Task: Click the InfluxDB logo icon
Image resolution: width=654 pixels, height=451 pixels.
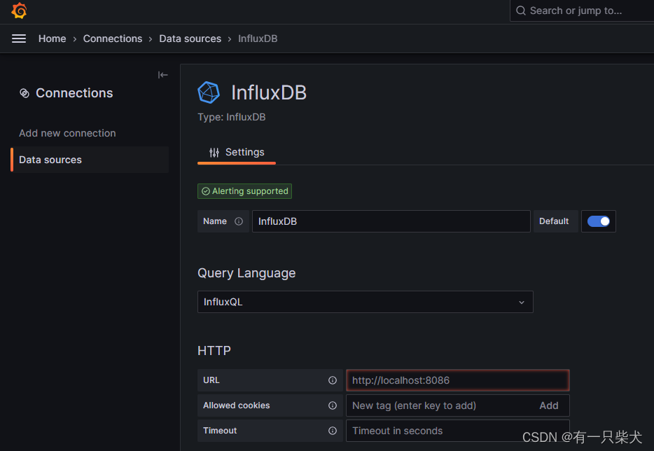Action: (208, 92)
